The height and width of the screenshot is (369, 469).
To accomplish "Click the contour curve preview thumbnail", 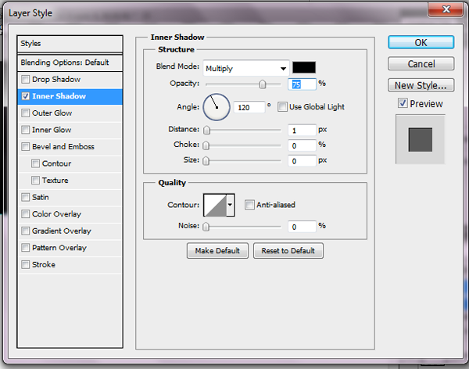I will 214,206.
